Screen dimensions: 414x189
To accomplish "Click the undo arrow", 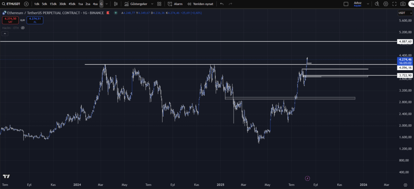I will 222,4.
